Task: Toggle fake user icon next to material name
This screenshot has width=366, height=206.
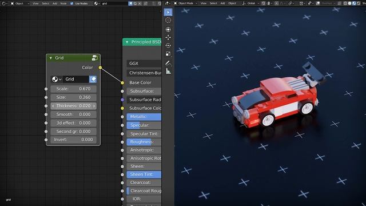Action: click(130, 3)
